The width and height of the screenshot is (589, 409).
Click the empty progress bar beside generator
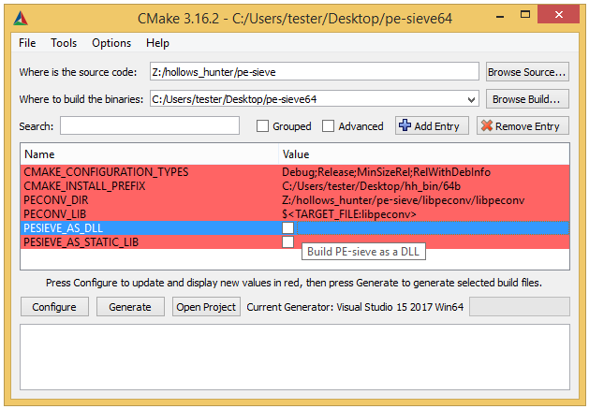[520, 307]
